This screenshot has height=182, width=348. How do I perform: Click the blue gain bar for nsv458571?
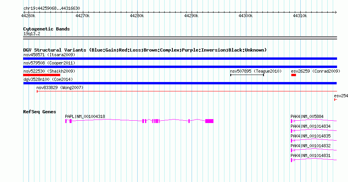(x=180, y=59)
